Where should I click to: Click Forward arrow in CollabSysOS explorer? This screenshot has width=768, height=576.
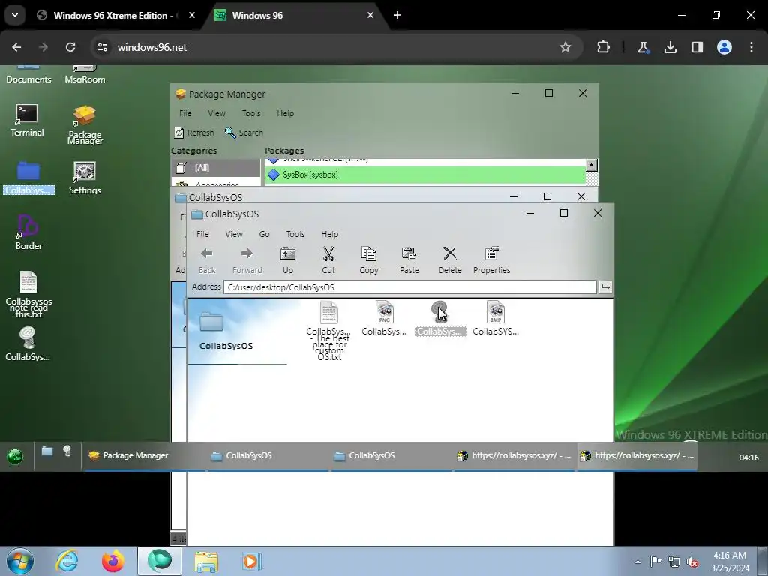pyautogui.click(x=247, y=260)
